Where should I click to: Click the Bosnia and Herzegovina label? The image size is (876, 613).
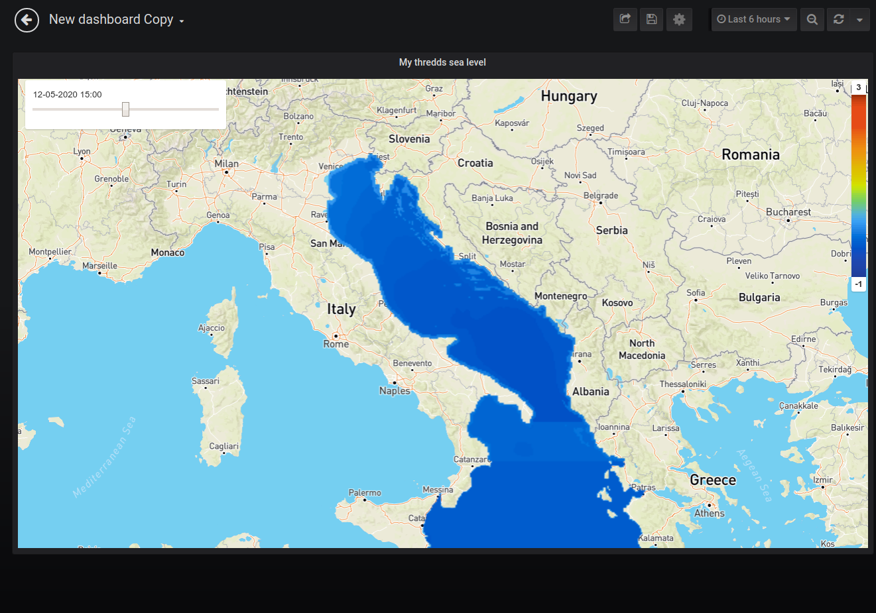(x=512, y=233)
